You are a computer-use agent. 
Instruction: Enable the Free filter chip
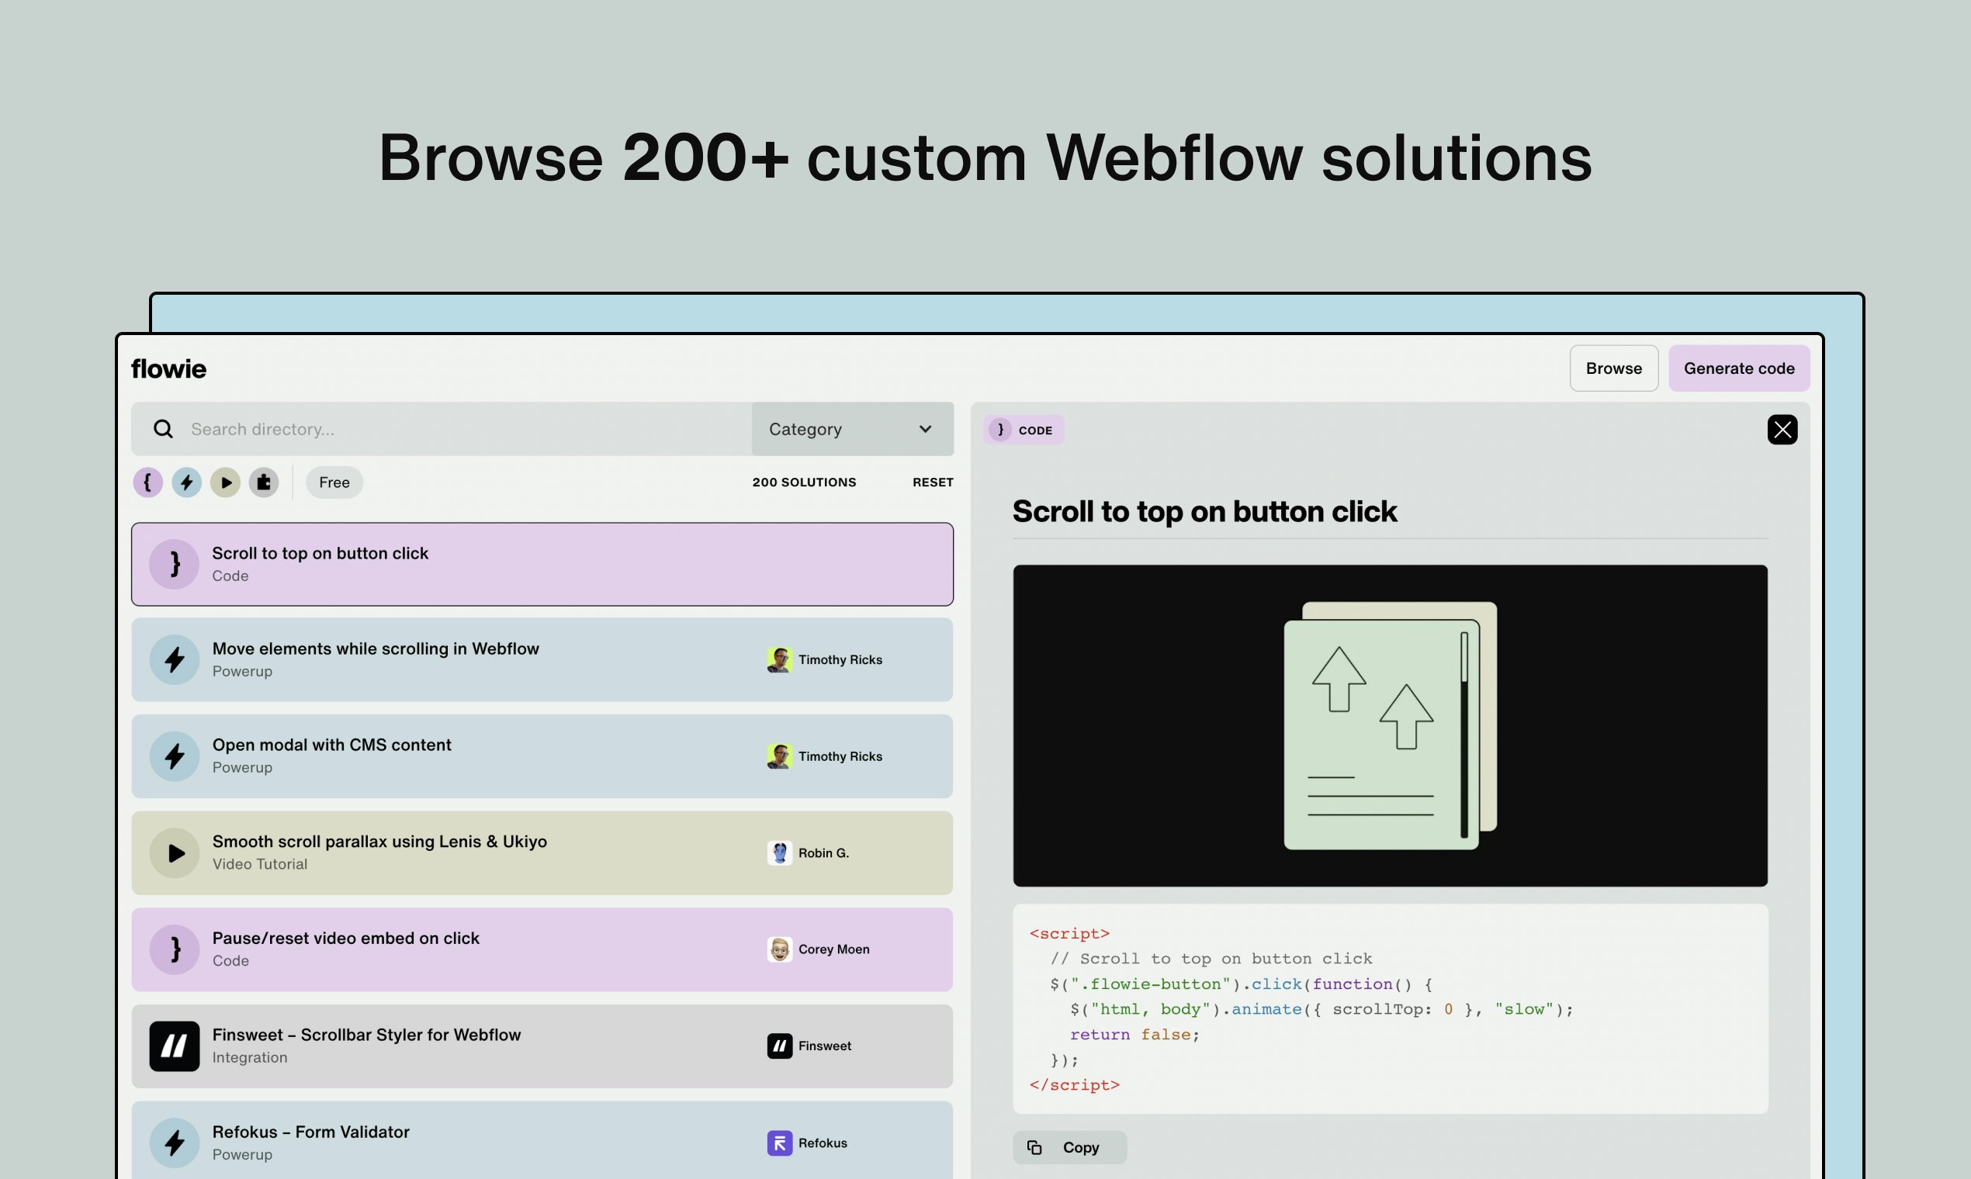pos(334,482)
